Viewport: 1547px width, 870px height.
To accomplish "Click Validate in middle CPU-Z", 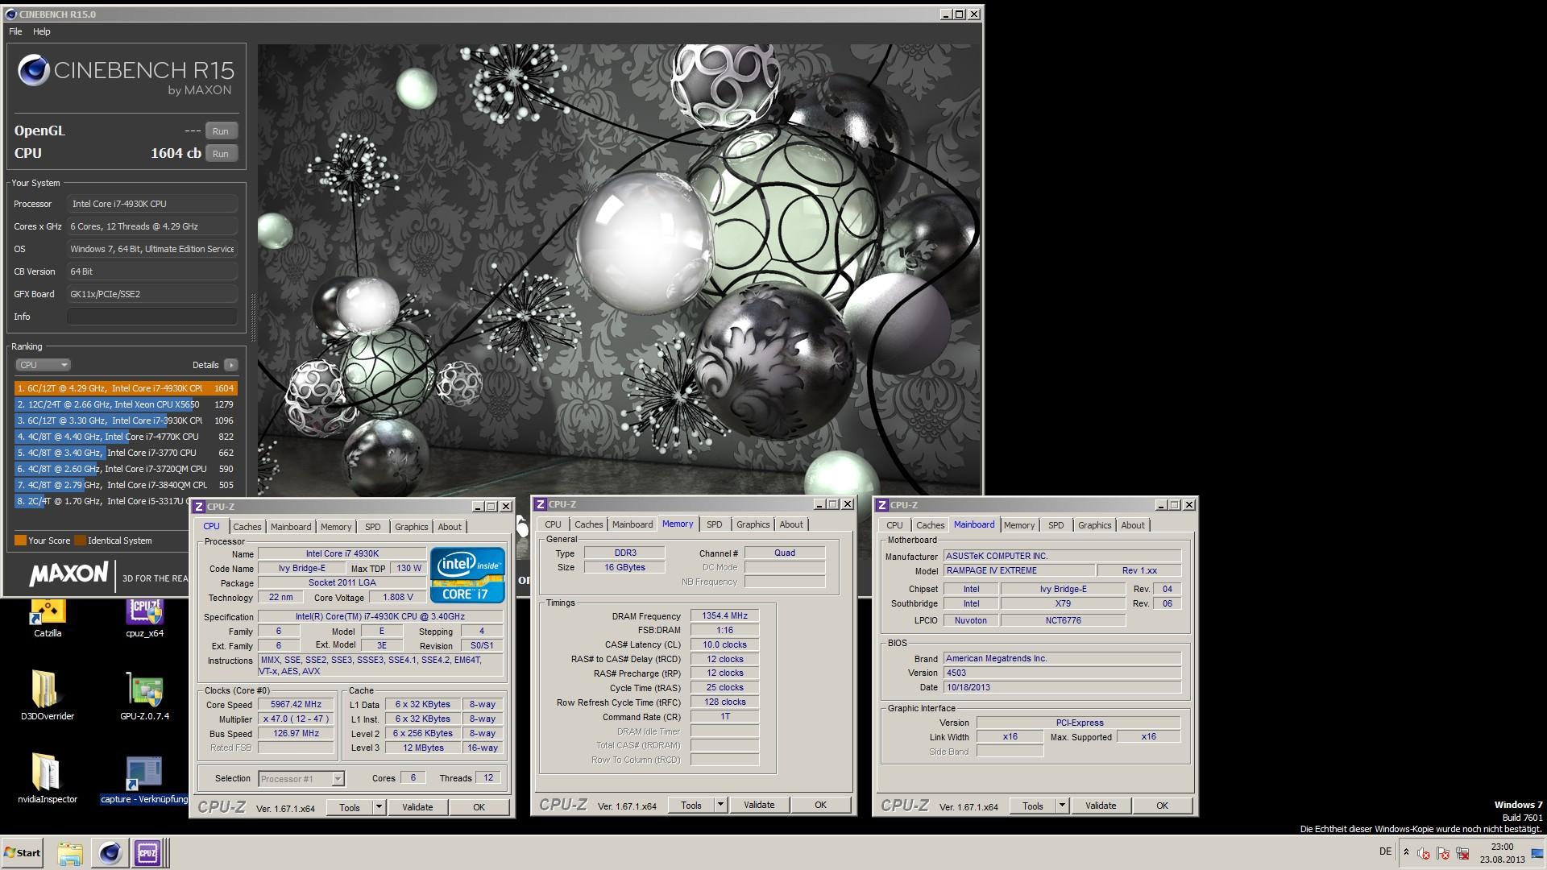I will tap(759, 805).
